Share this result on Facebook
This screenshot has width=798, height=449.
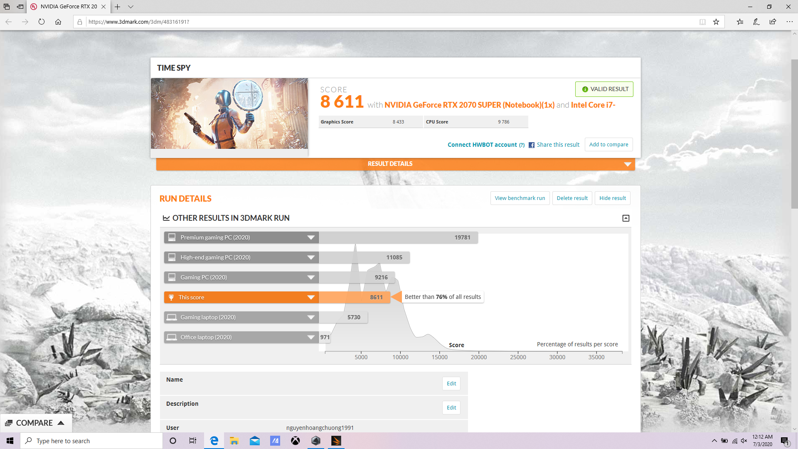click(x=554, y=145)
